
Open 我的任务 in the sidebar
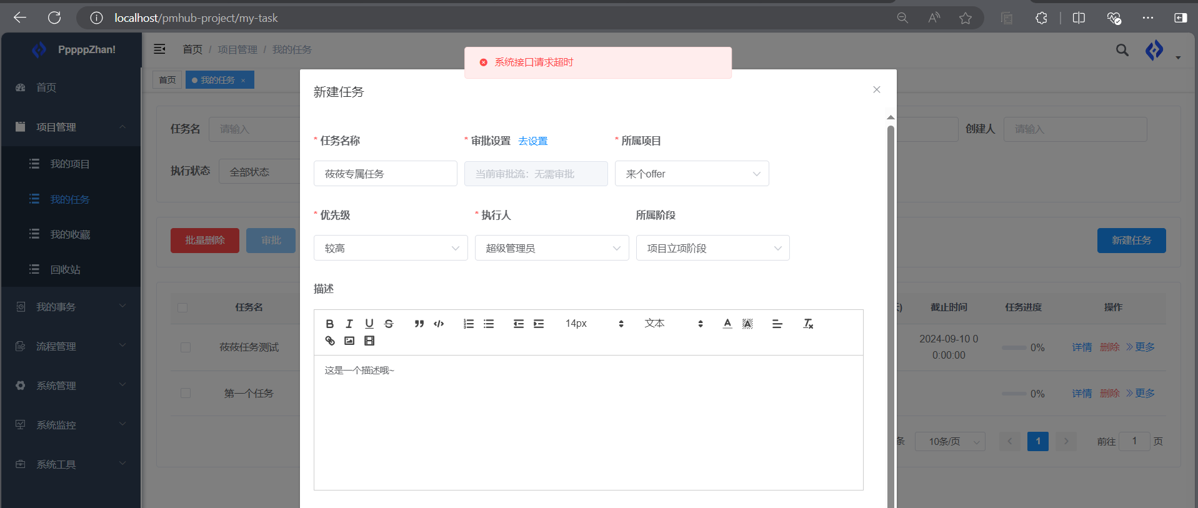coord(71,199)
